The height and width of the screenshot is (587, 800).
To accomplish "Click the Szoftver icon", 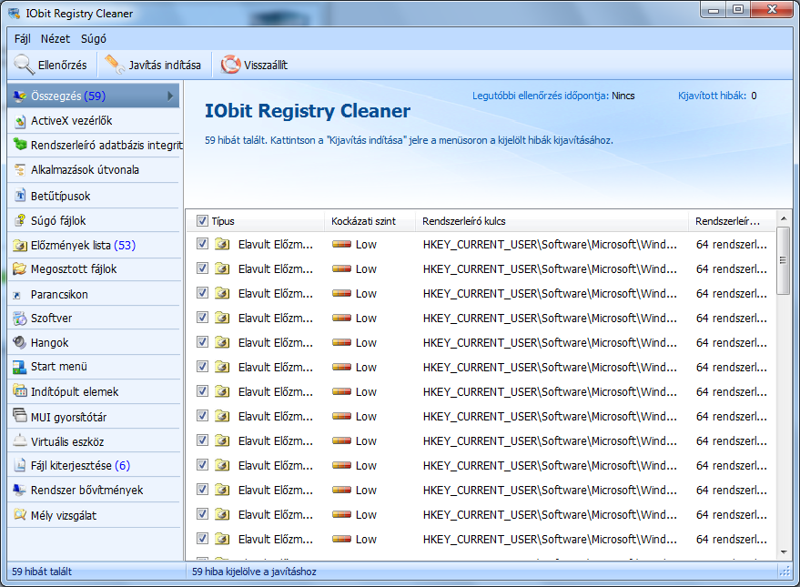I will (20, 319).
